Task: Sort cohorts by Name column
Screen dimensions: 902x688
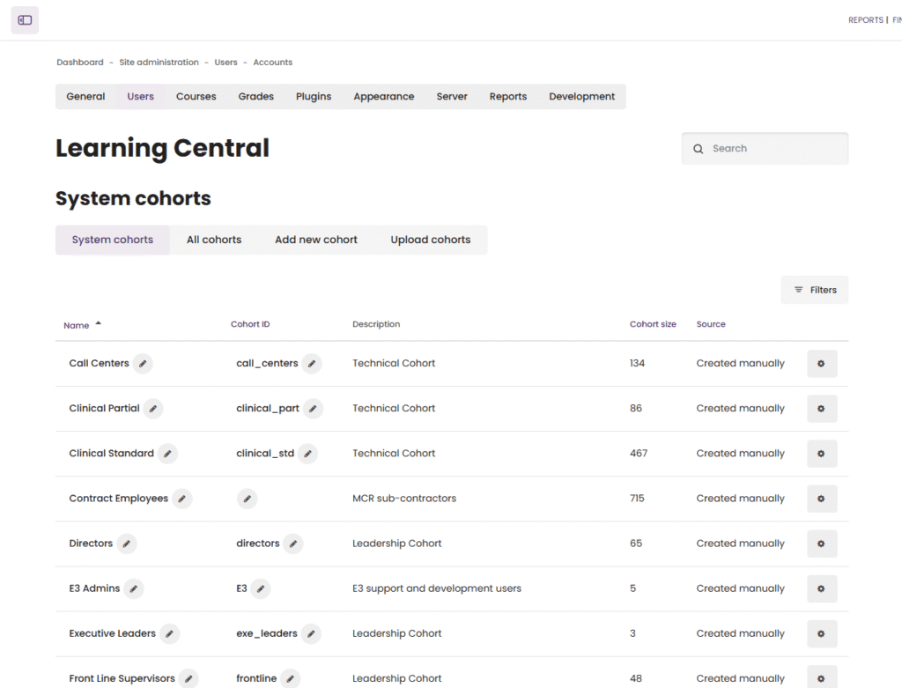Action: 77,325
